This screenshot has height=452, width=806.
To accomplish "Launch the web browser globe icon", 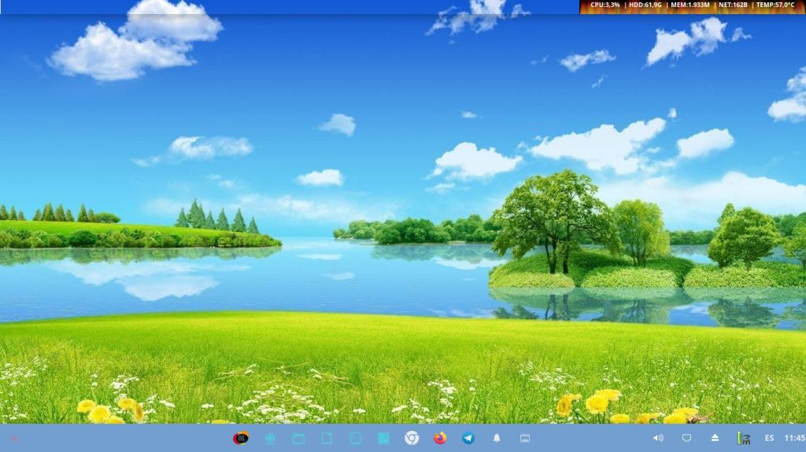I will coord(270,438).
